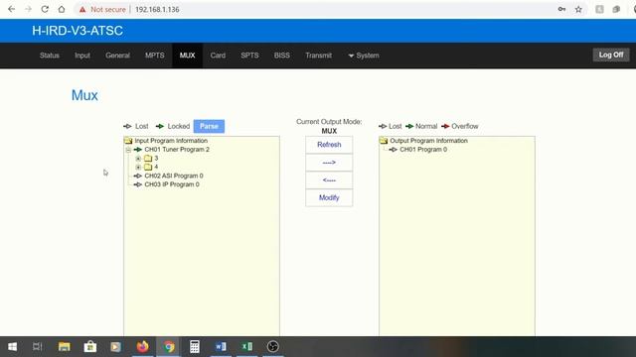This screenshot has height=357, width=636.
Task: Open Firefox from taskbar
Action: (x=142, y=347)
